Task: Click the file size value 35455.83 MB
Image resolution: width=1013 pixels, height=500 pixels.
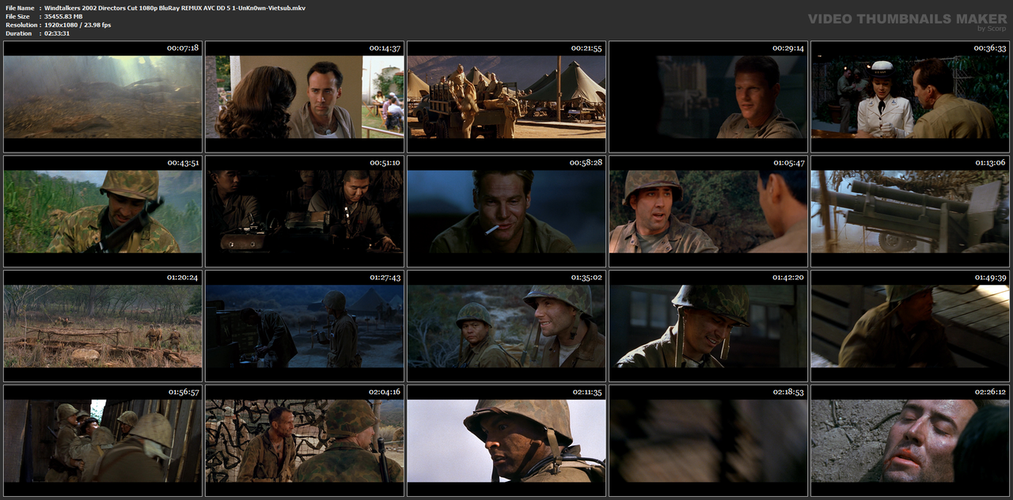Action: [63, 17]
